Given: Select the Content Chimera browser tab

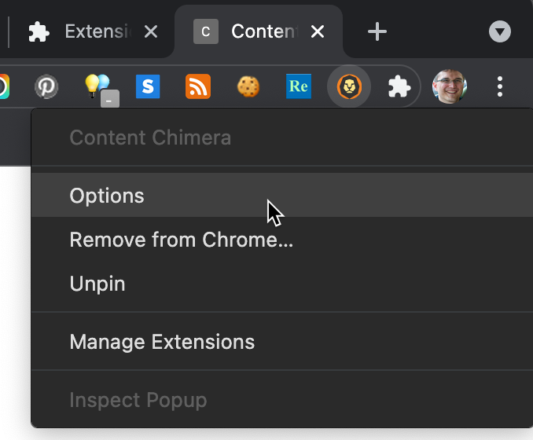Looking at the screenshot, I should (252, 31).
